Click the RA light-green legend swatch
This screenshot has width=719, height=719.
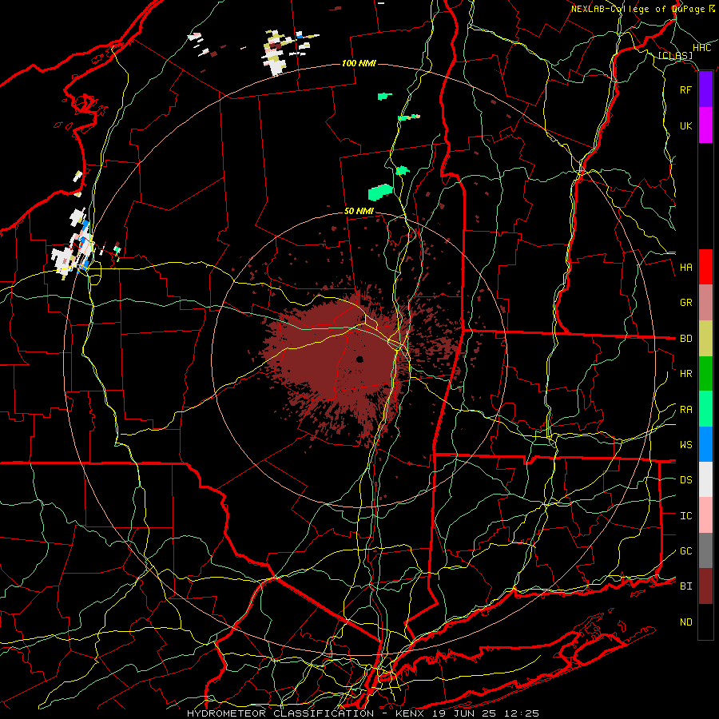click(705, 409)
